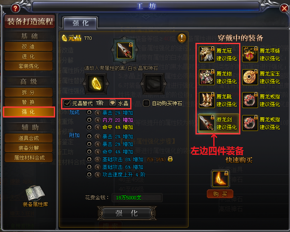The image size is (290, 232).
Task: Open the 7阶 crystal tier dropdown
Action: pyautogui.click(x=112, y=103)
